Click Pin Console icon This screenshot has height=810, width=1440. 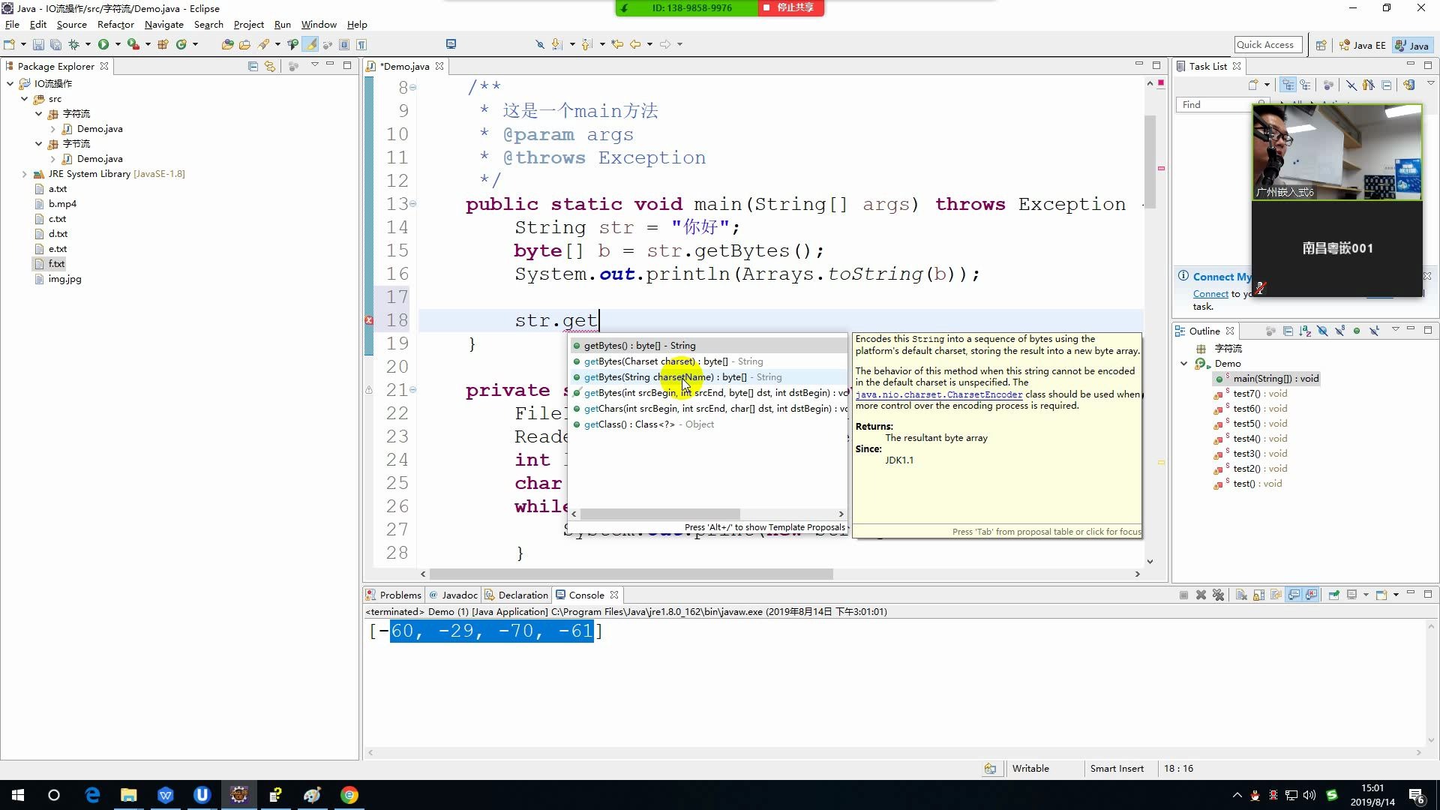[x=1333, y=595]
